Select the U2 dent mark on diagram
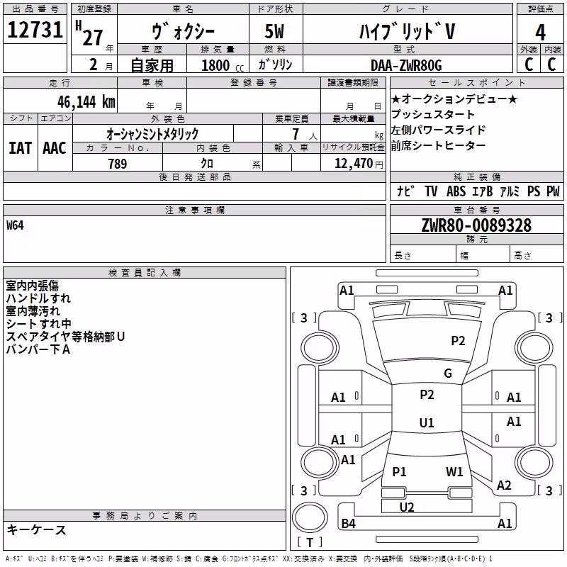 point(407,507)
